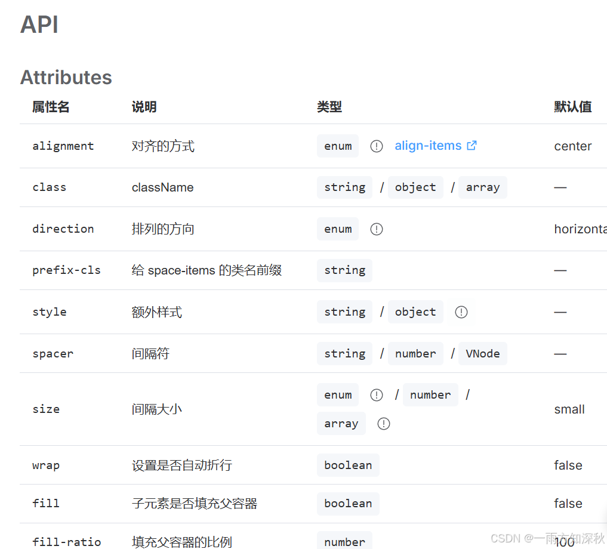Click the 'string' tag in class row
This screenshot has height=549, width=607.
click(344, 187)
